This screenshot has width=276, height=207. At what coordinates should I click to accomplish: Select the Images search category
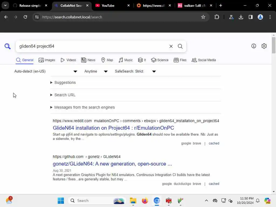pos(47,60)
